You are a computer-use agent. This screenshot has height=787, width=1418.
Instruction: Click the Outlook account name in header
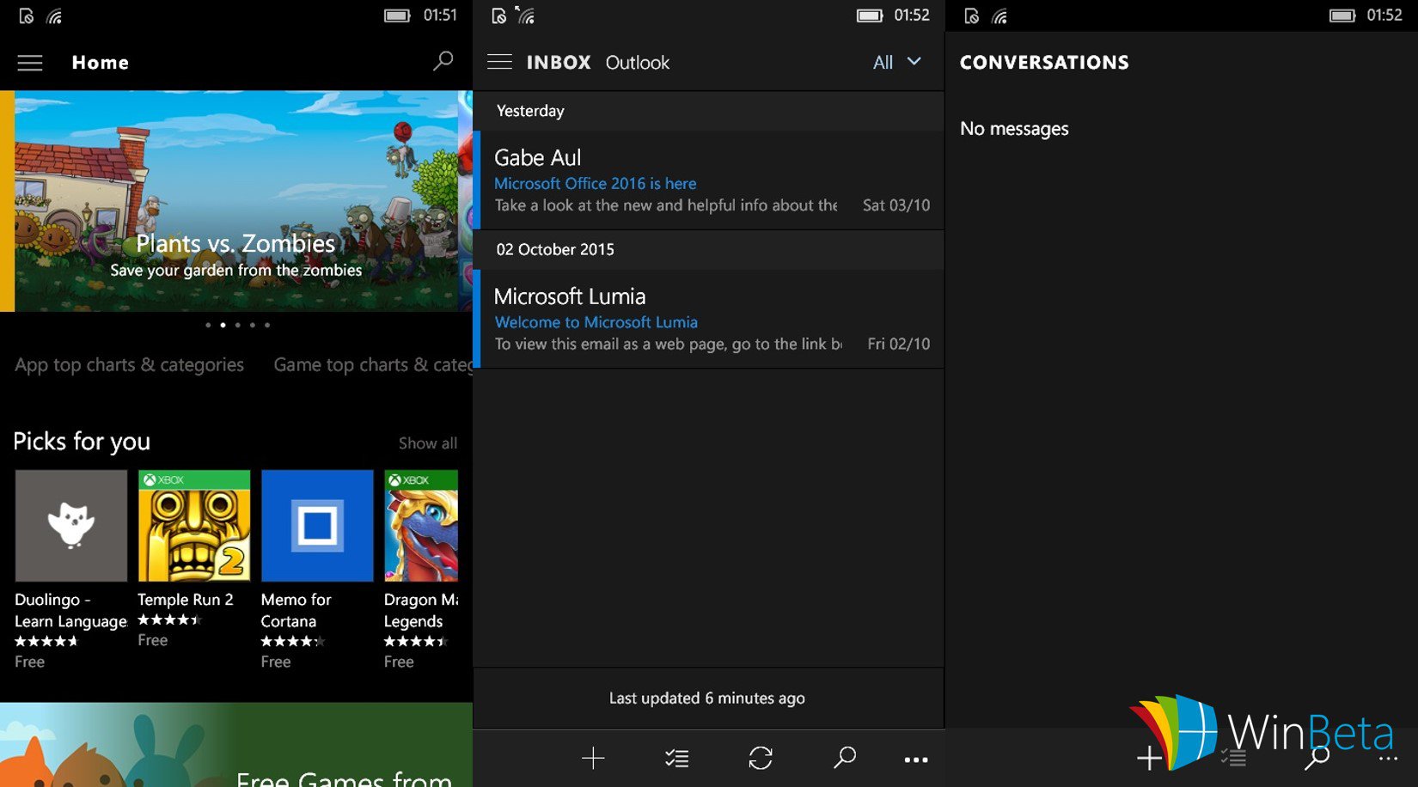click(638, 63)
